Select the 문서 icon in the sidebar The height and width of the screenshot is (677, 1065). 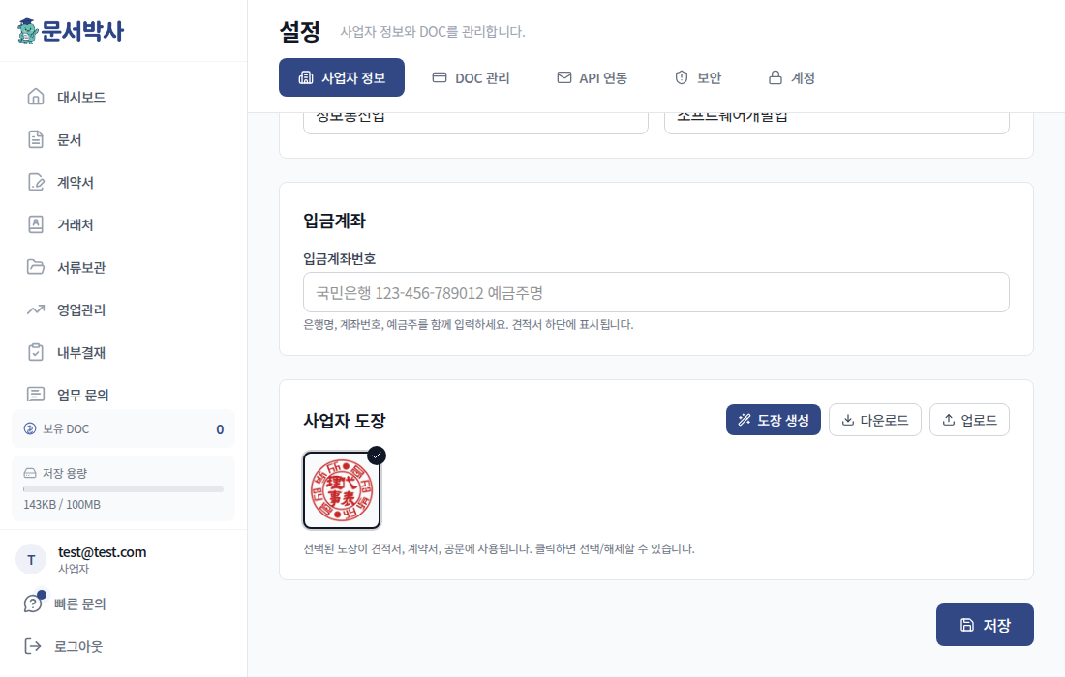click(34, 138)
